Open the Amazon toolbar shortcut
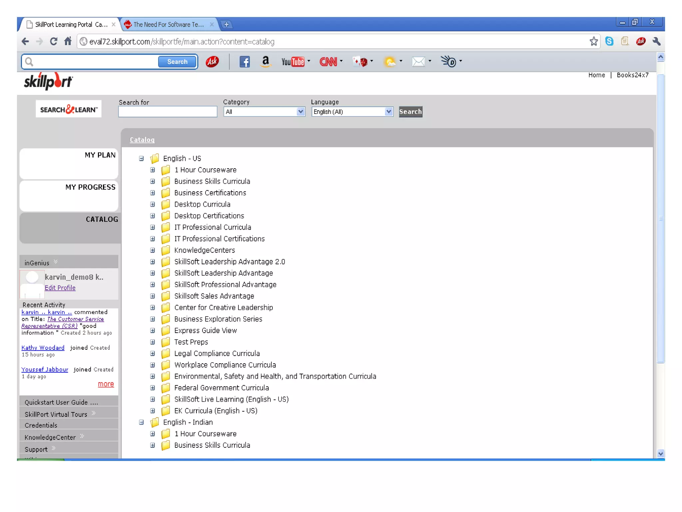682x512 pixels. pos(265,62)
